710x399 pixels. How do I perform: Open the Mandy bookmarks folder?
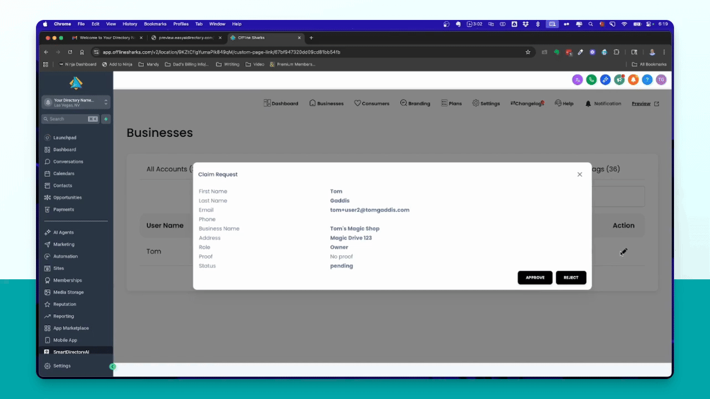[148, 64]
